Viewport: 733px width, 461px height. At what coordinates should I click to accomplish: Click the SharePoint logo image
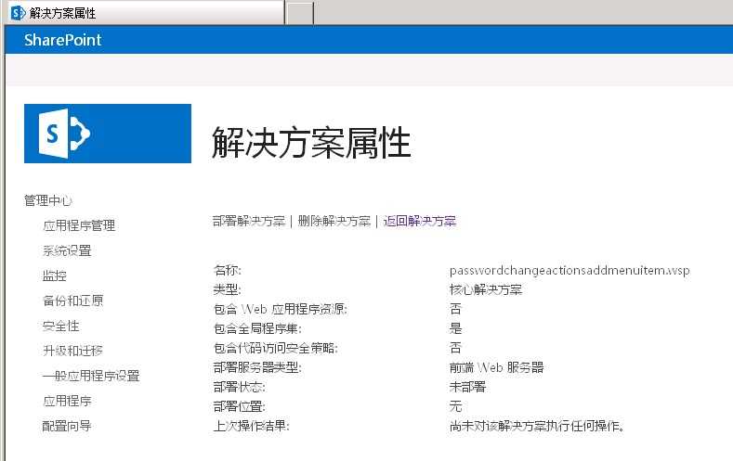108,134
